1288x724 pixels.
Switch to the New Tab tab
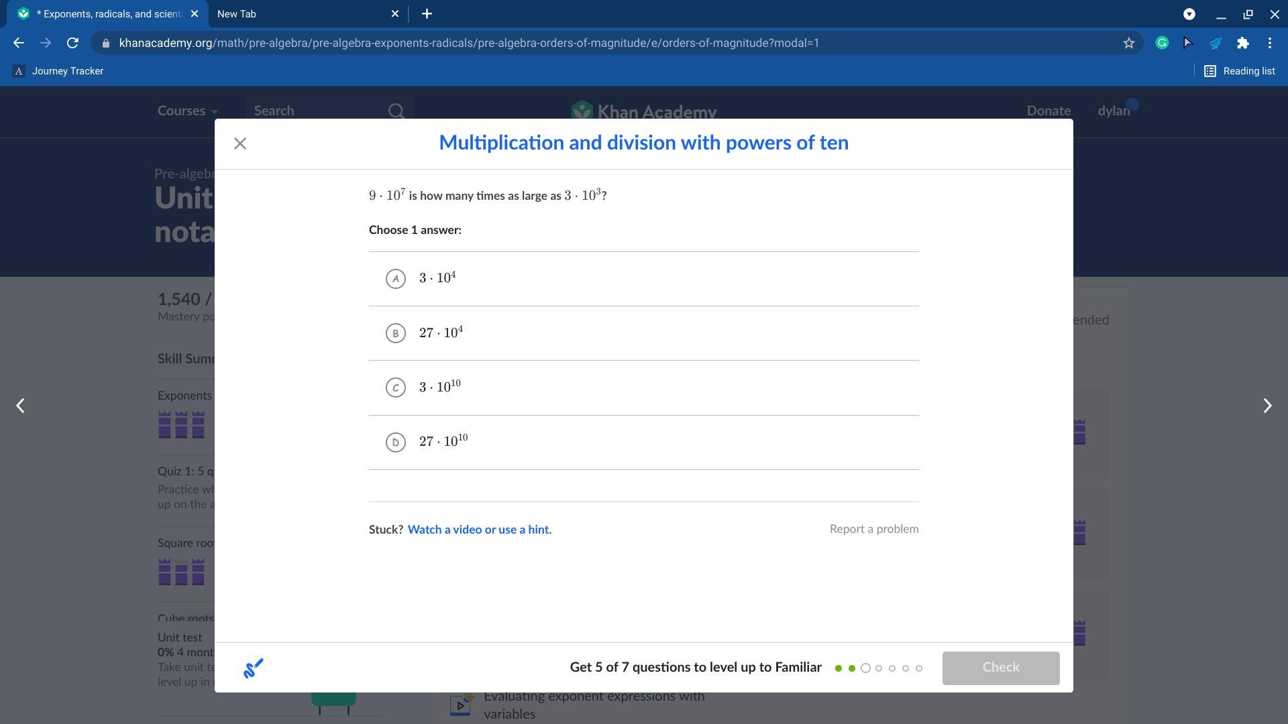click(x=295, y=13)
